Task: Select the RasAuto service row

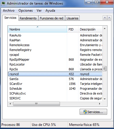Action: click(55, 35)
